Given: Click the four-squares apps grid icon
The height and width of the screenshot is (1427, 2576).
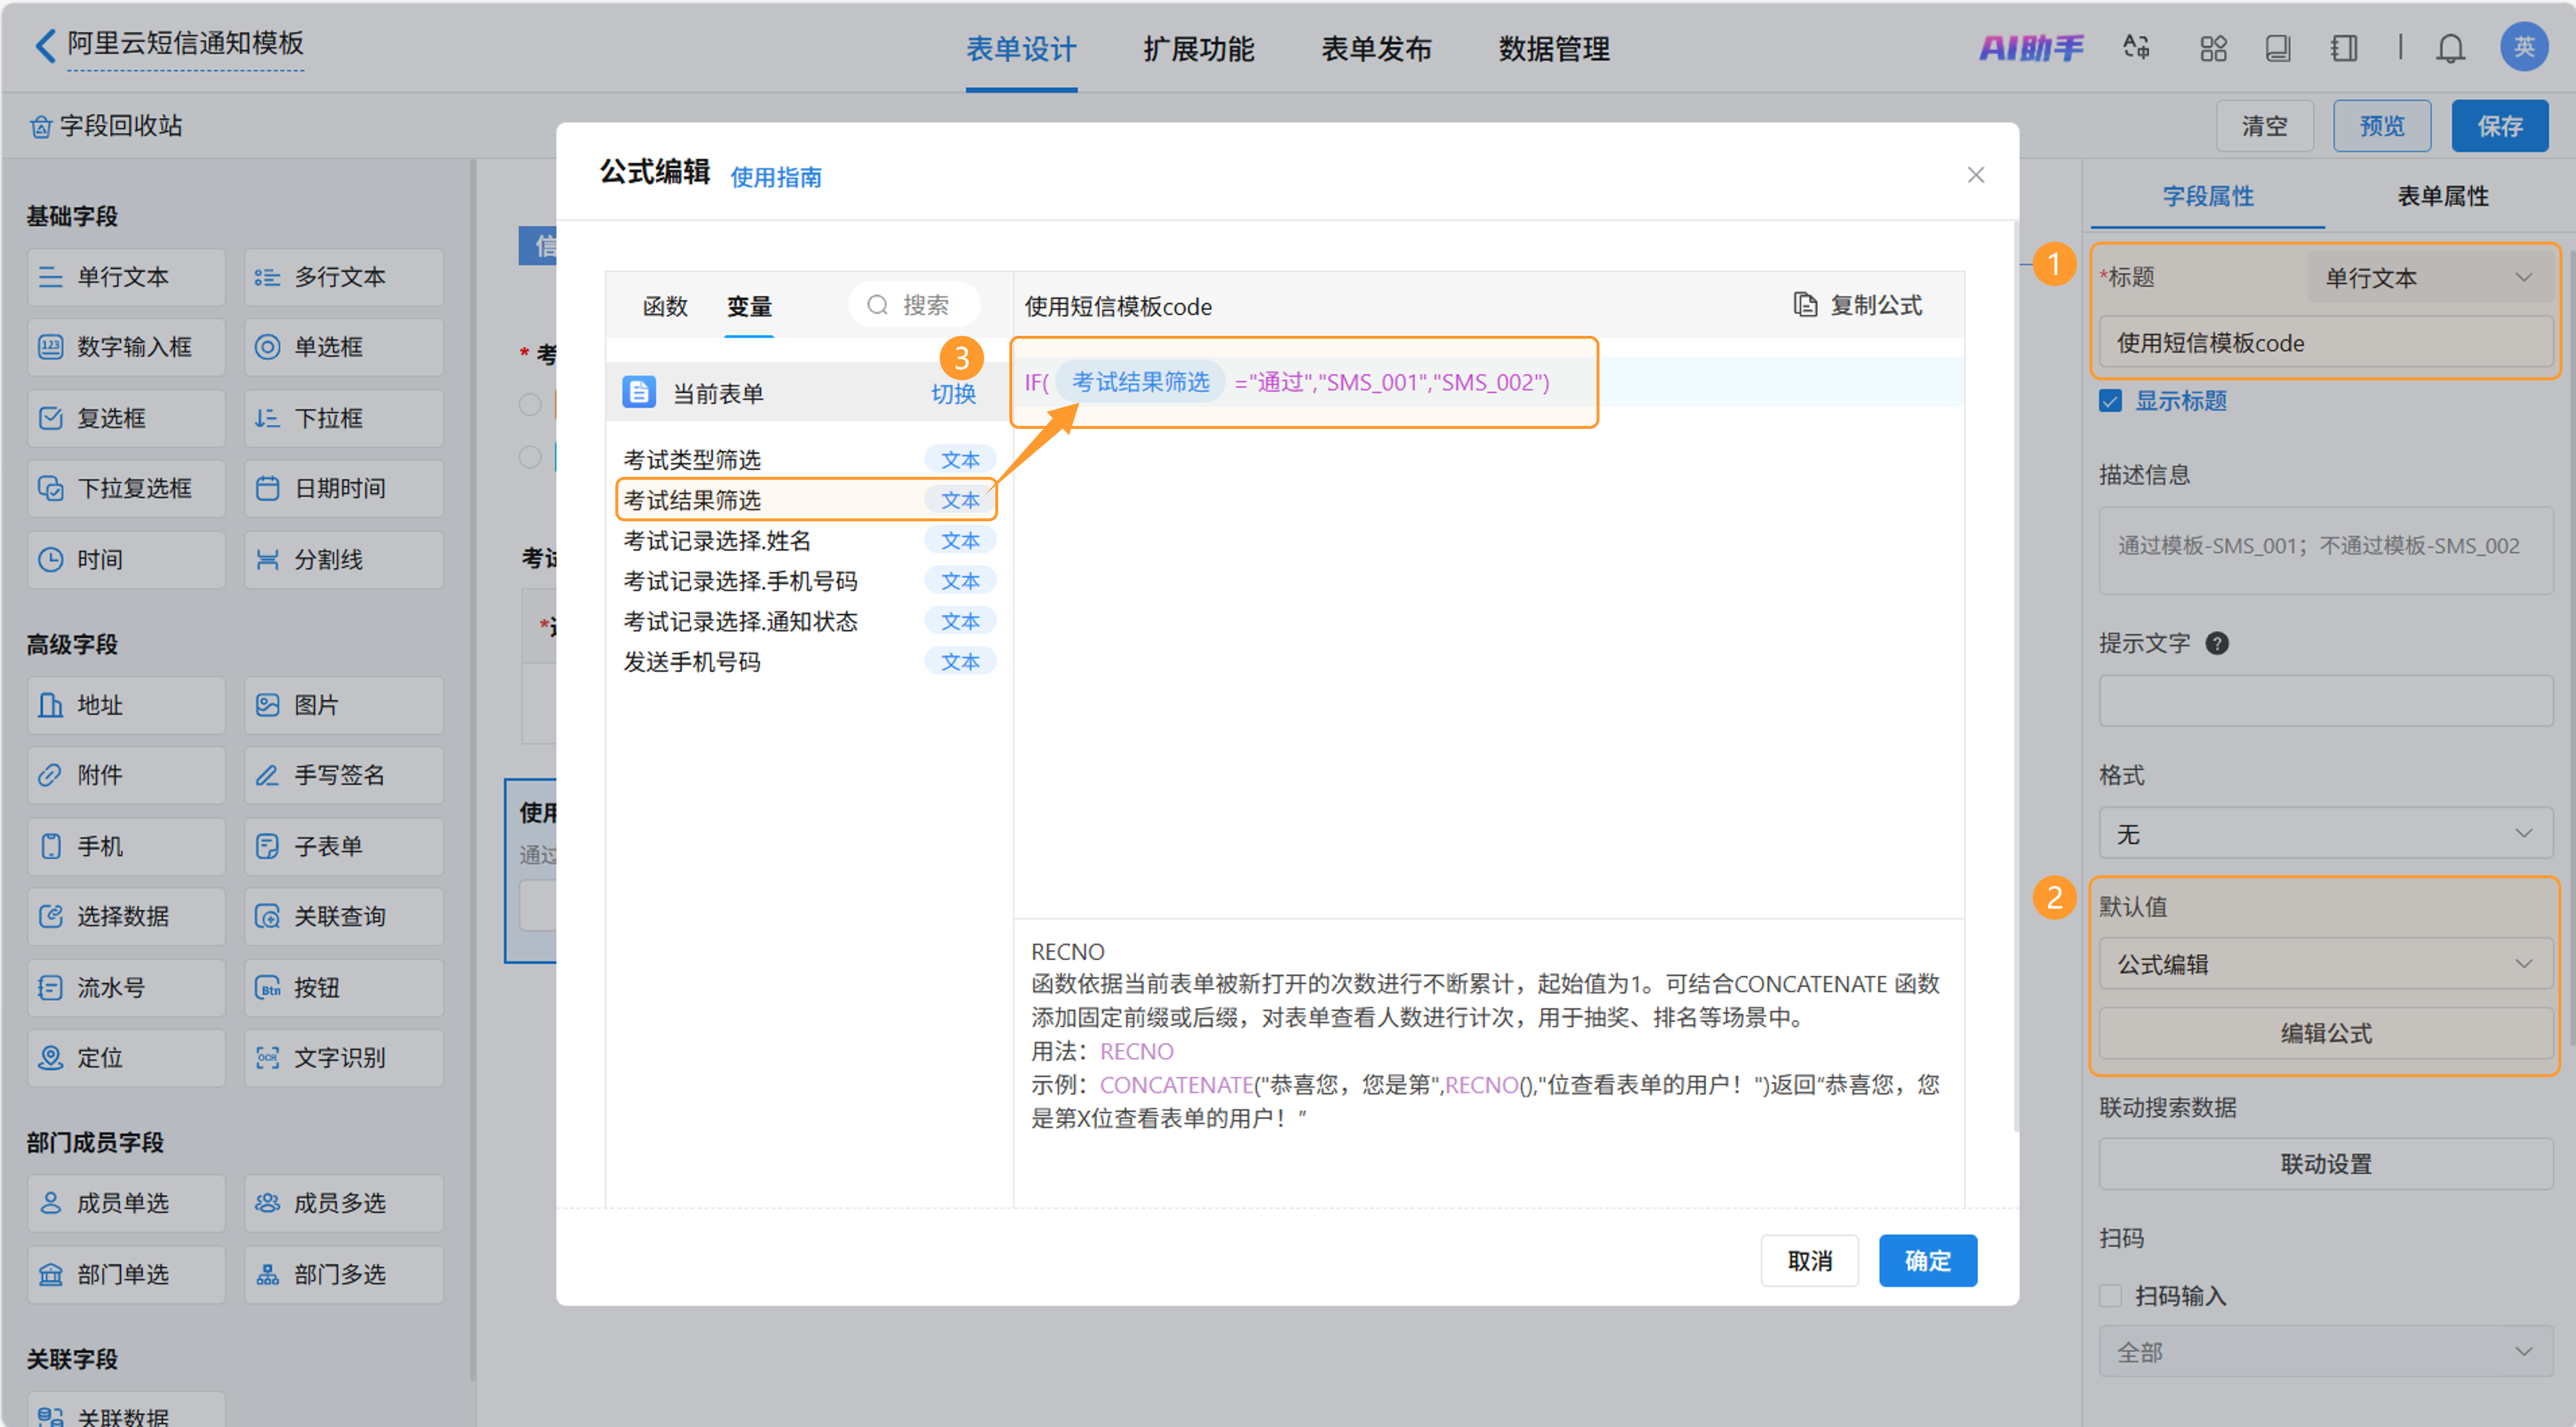Looking at the screenshot, I should (2213, 48).
